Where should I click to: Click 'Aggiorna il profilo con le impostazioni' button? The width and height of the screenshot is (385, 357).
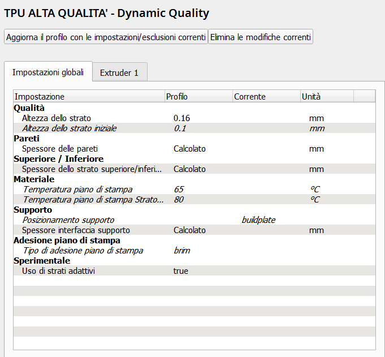pyautogui.click(x=106, y=37)
